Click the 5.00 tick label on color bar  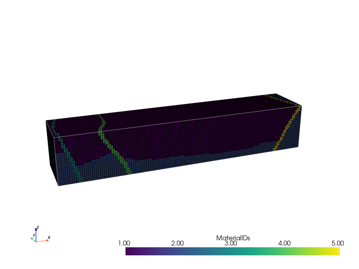coord(338,243)
